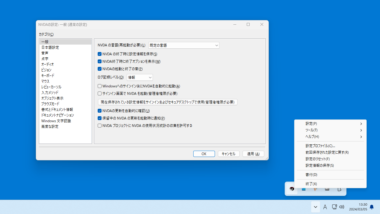Select the 日本語設定 category
Screen dimensions: 380x214
click(x=65, y=48)
